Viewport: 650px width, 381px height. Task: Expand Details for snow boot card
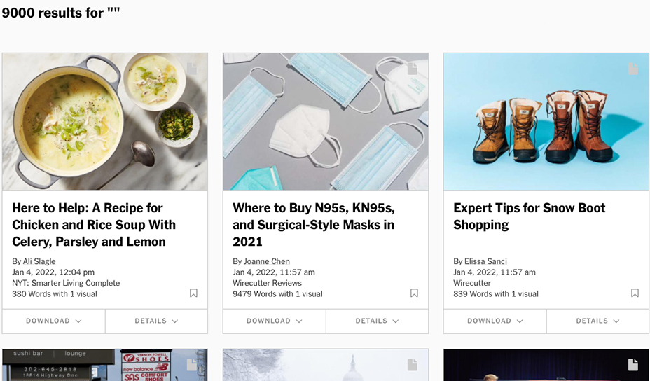[x=597, y=321]
